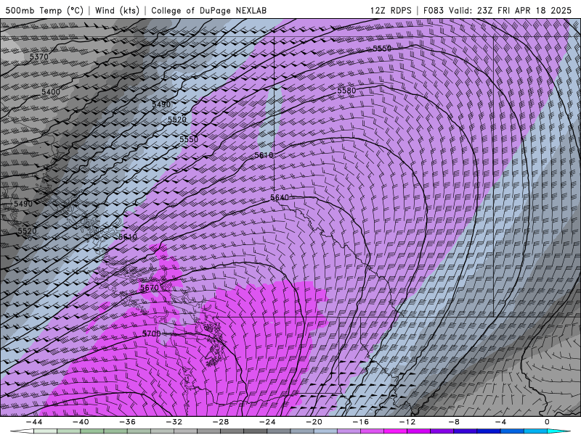Click the "F083 Valid: 23Z FRI APR 18 2025" text
The width and height of the screenshot is (581, 435).
point(497,10)
